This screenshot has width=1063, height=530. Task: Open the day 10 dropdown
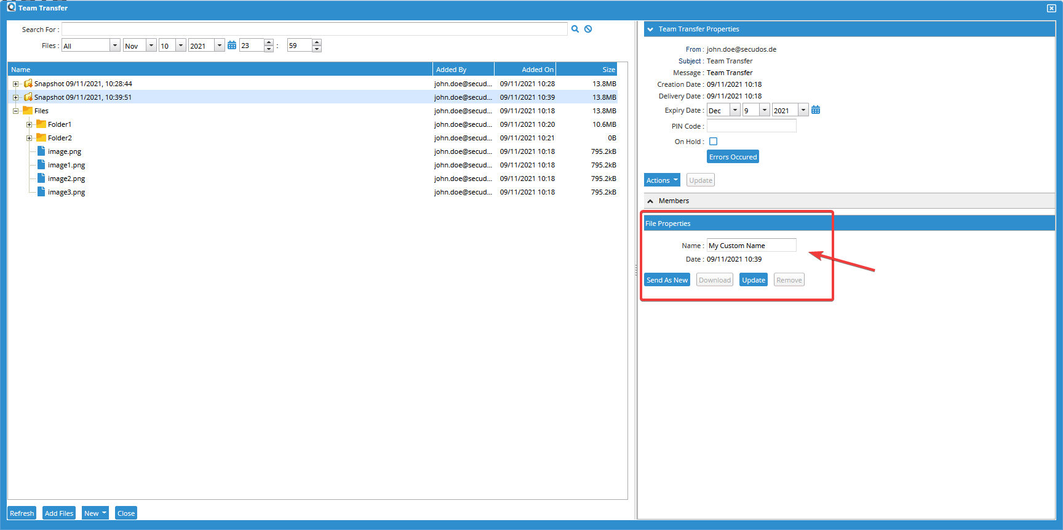click(x=181, y=46)
